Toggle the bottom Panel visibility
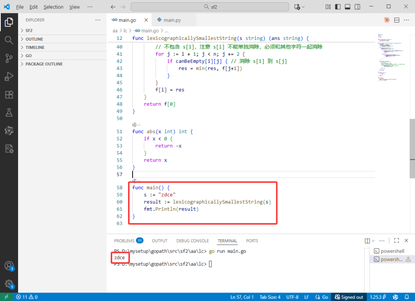 pos(347,7)
